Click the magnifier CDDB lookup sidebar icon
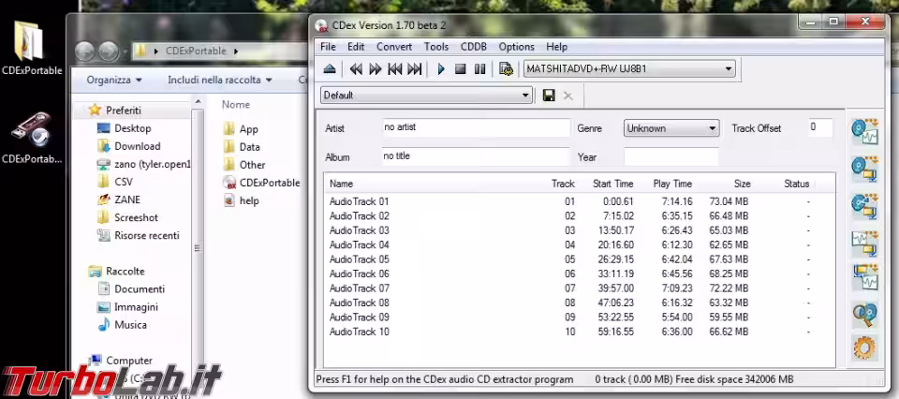899x399 pixels. click(x=864, y=314)
